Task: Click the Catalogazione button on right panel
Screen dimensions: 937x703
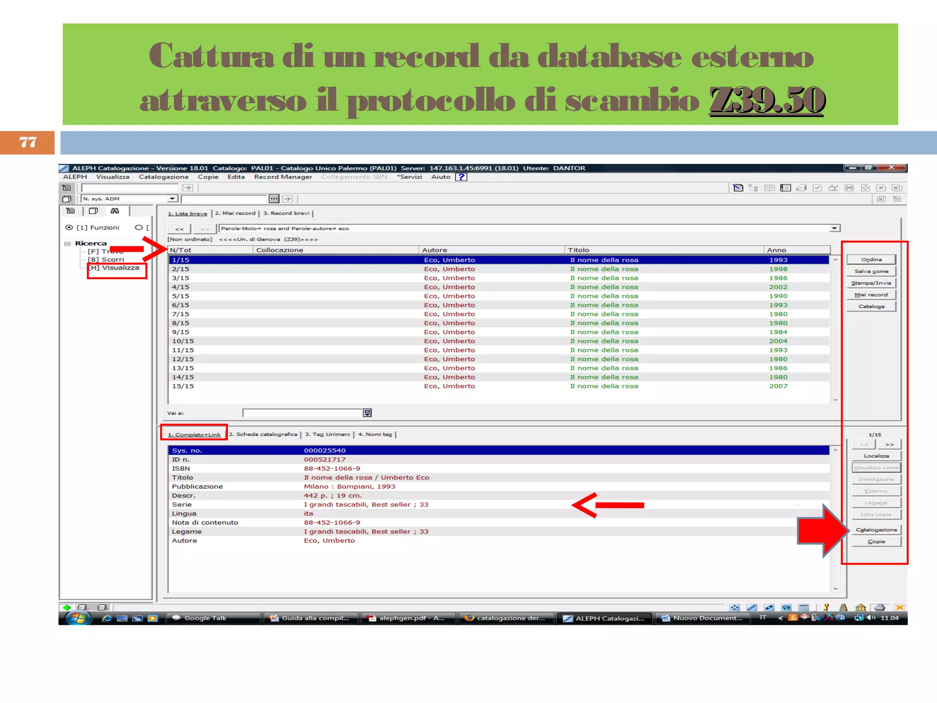Action: tap(876, 530)
